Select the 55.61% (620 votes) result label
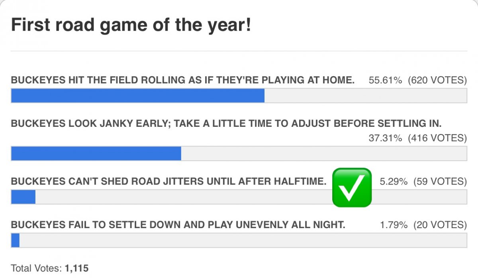The width and height of the screenshot is (478, 278). pos(418,80)
